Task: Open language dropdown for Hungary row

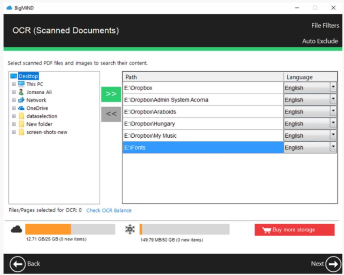Action: coord(333,123)
